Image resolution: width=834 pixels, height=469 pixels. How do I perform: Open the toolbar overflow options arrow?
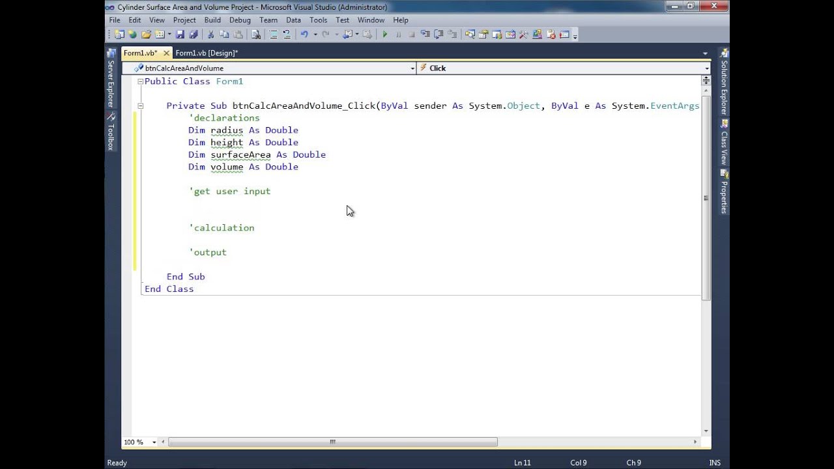pos(575,35)
